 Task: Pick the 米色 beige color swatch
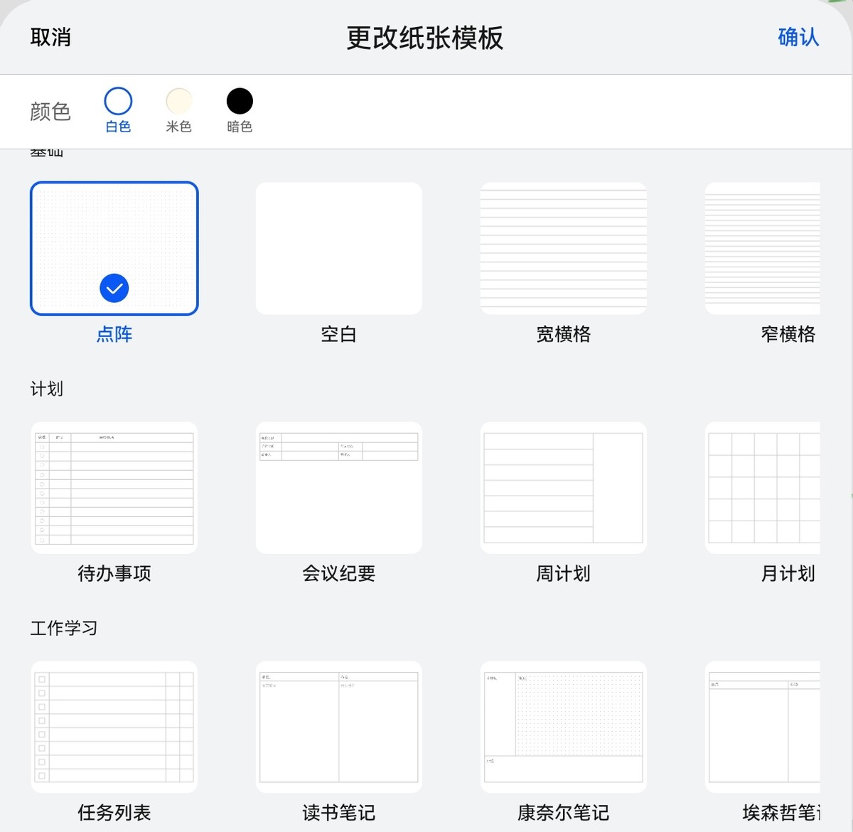click(178, 102)
